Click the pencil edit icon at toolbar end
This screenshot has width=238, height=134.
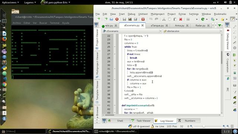tap(232, 19)
